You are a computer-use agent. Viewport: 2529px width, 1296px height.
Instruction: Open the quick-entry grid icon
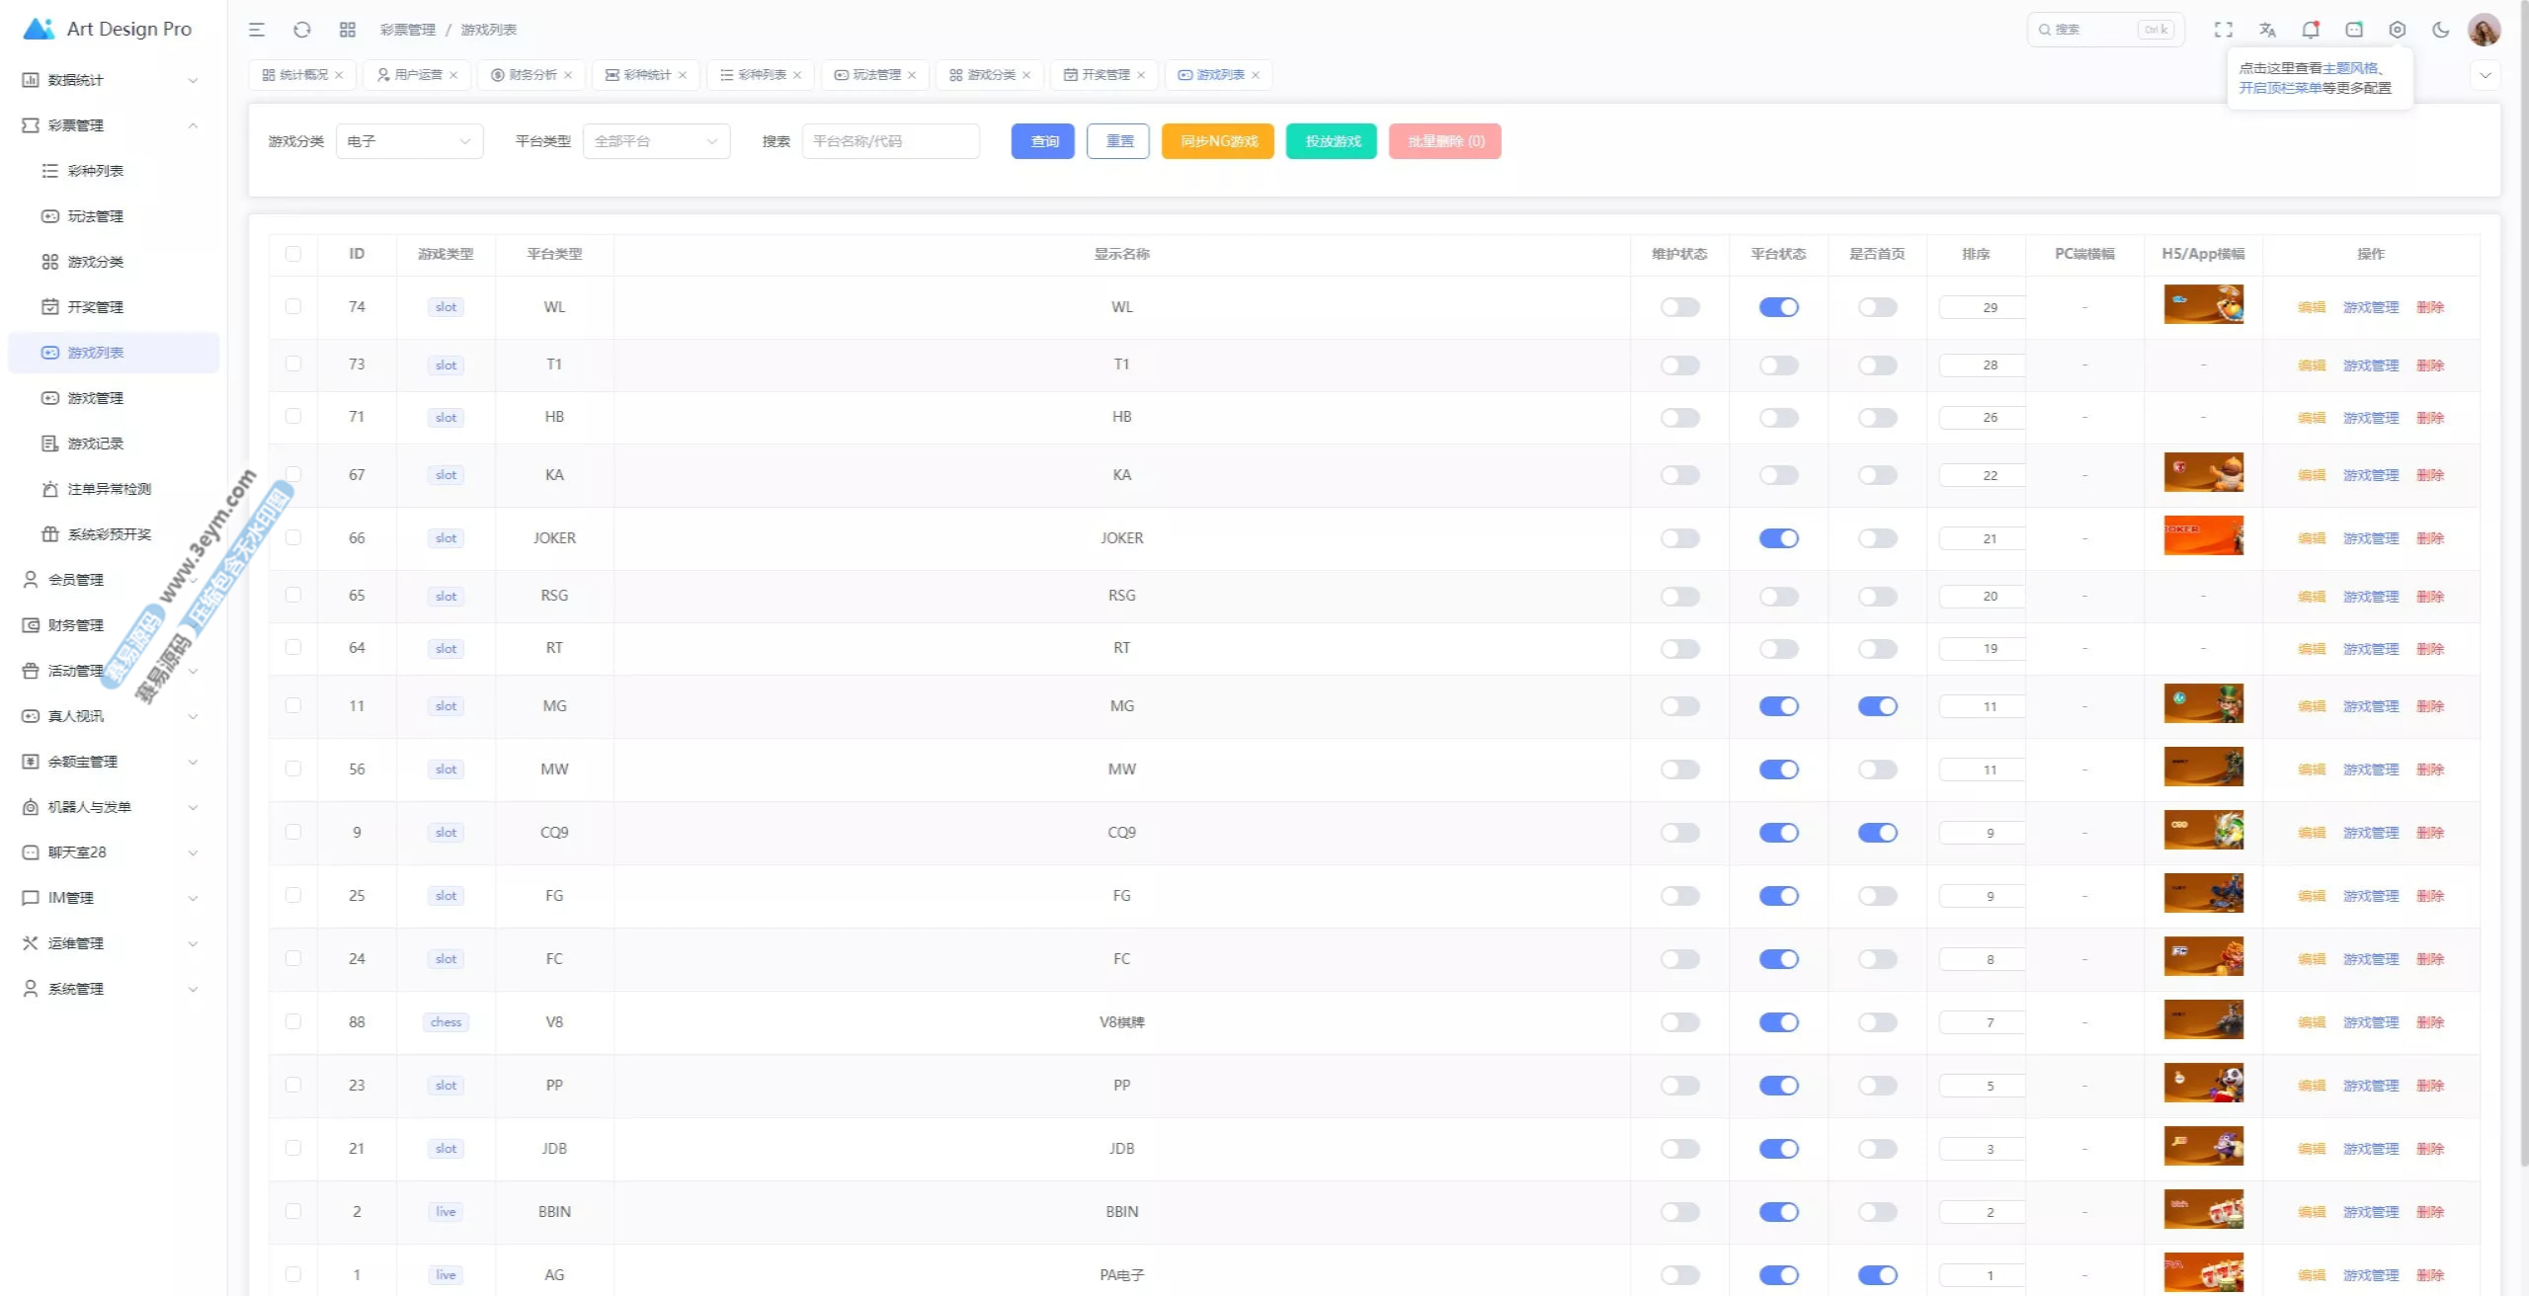point(348,30)
